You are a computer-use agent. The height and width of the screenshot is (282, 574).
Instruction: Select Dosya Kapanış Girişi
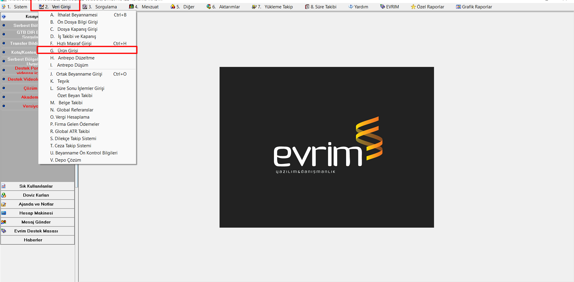pyautogui.click(x=87, y=29)
